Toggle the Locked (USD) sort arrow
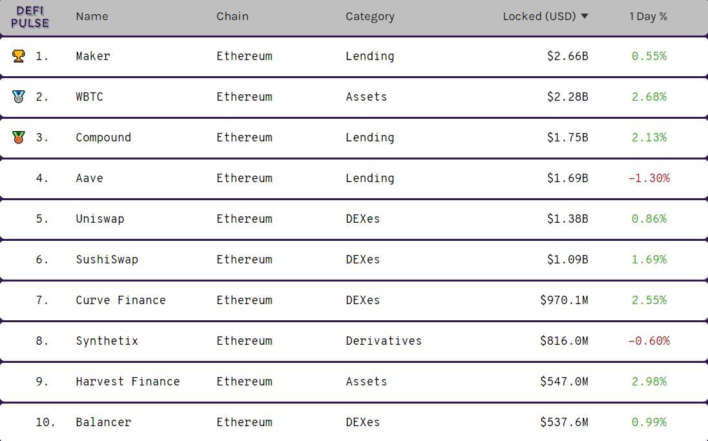This screenshot has width=708, height=441. [x=584, y=16]
